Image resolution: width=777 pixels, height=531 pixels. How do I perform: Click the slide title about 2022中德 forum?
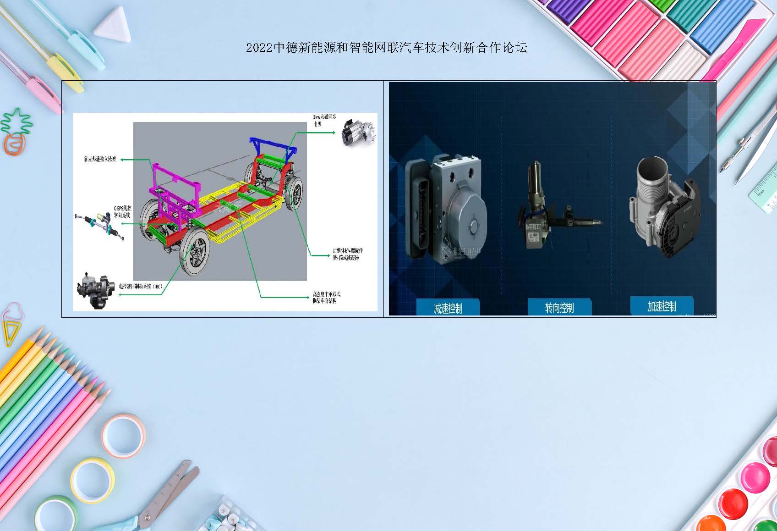tap(386, 48)
